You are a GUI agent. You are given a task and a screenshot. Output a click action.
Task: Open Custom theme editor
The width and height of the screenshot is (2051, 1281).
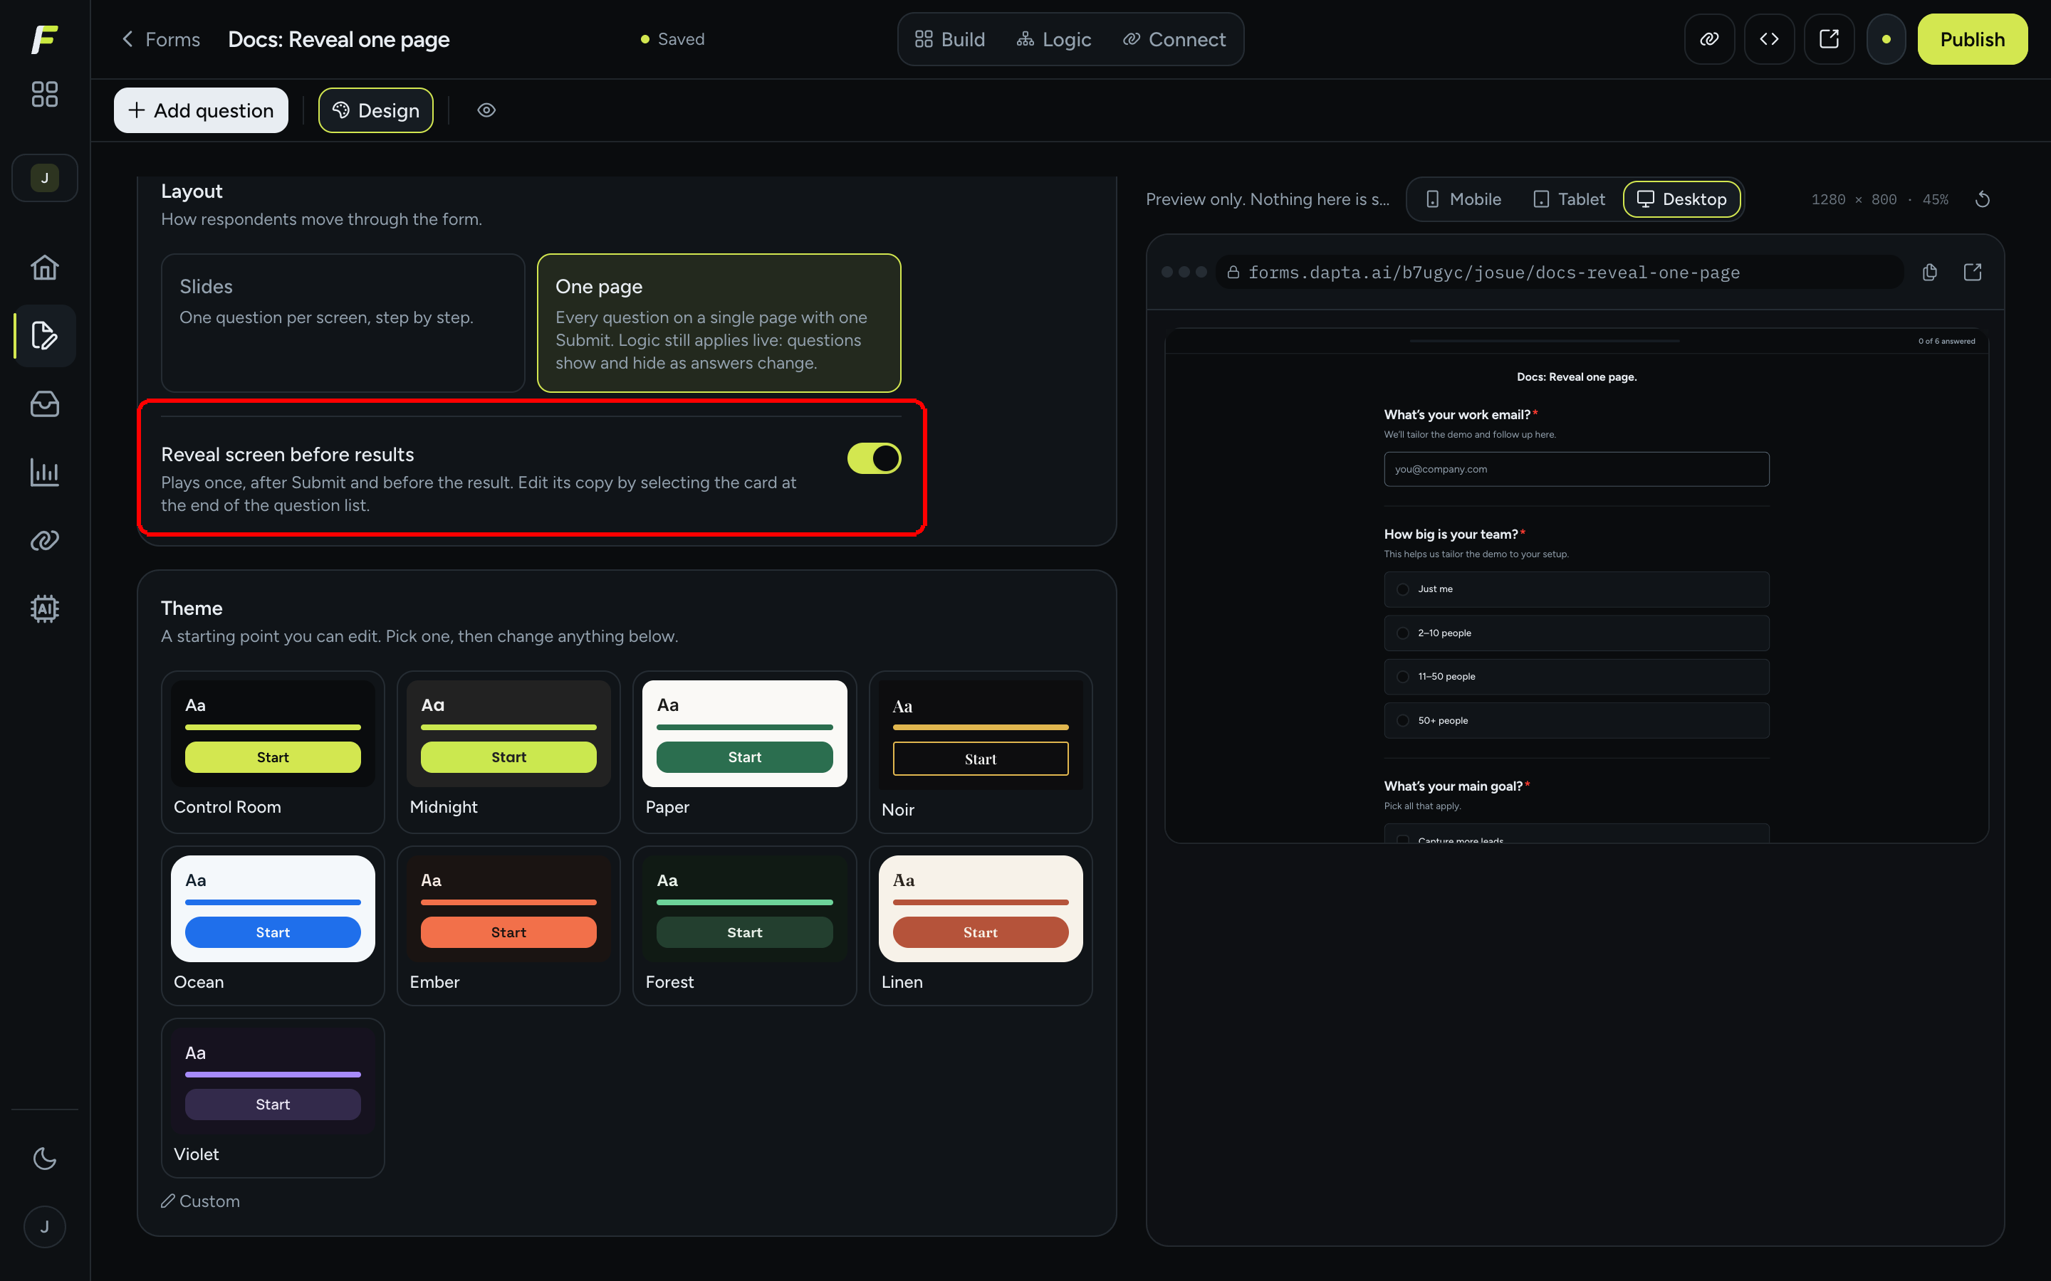(x=201, y=1201)
